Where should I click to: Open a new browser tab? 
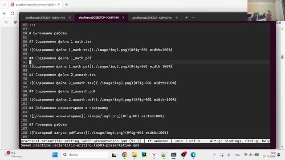pos(67,4)
